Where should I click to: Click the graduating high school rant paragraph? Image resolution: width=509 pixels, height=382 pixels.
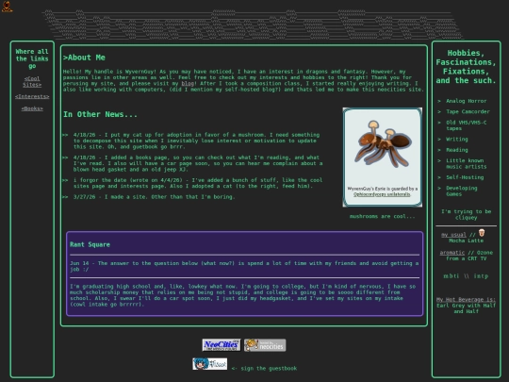click(x=243, y=295)
